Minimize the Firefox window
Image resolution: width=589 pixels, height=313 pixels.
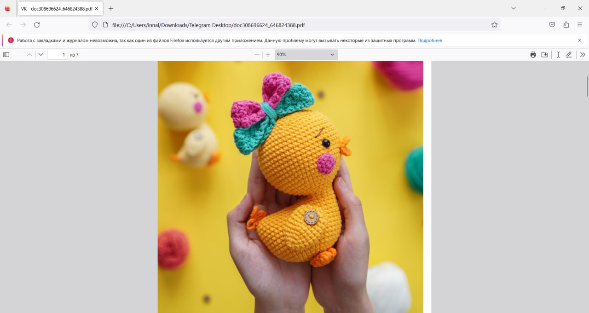[x=546, y=8]
